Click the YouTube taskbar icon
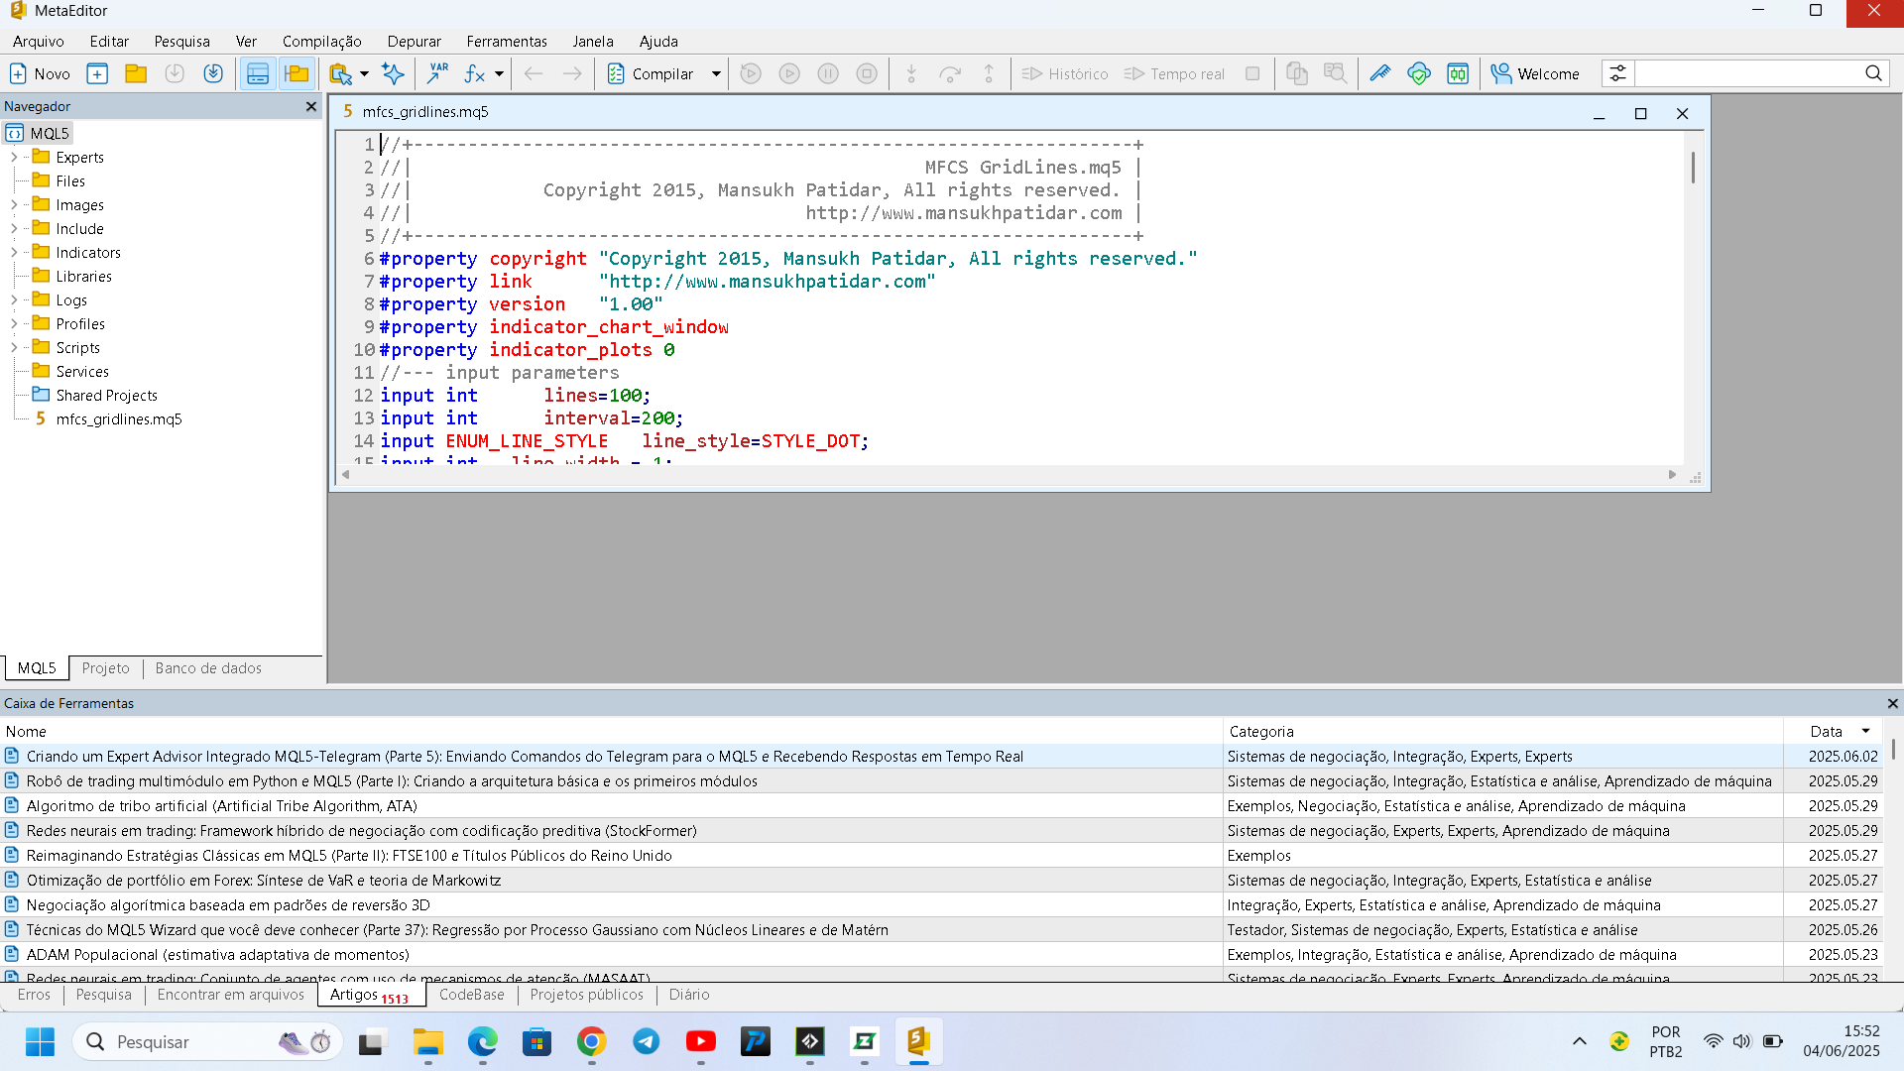The image size is (1904, 1071). (701, 1042)
